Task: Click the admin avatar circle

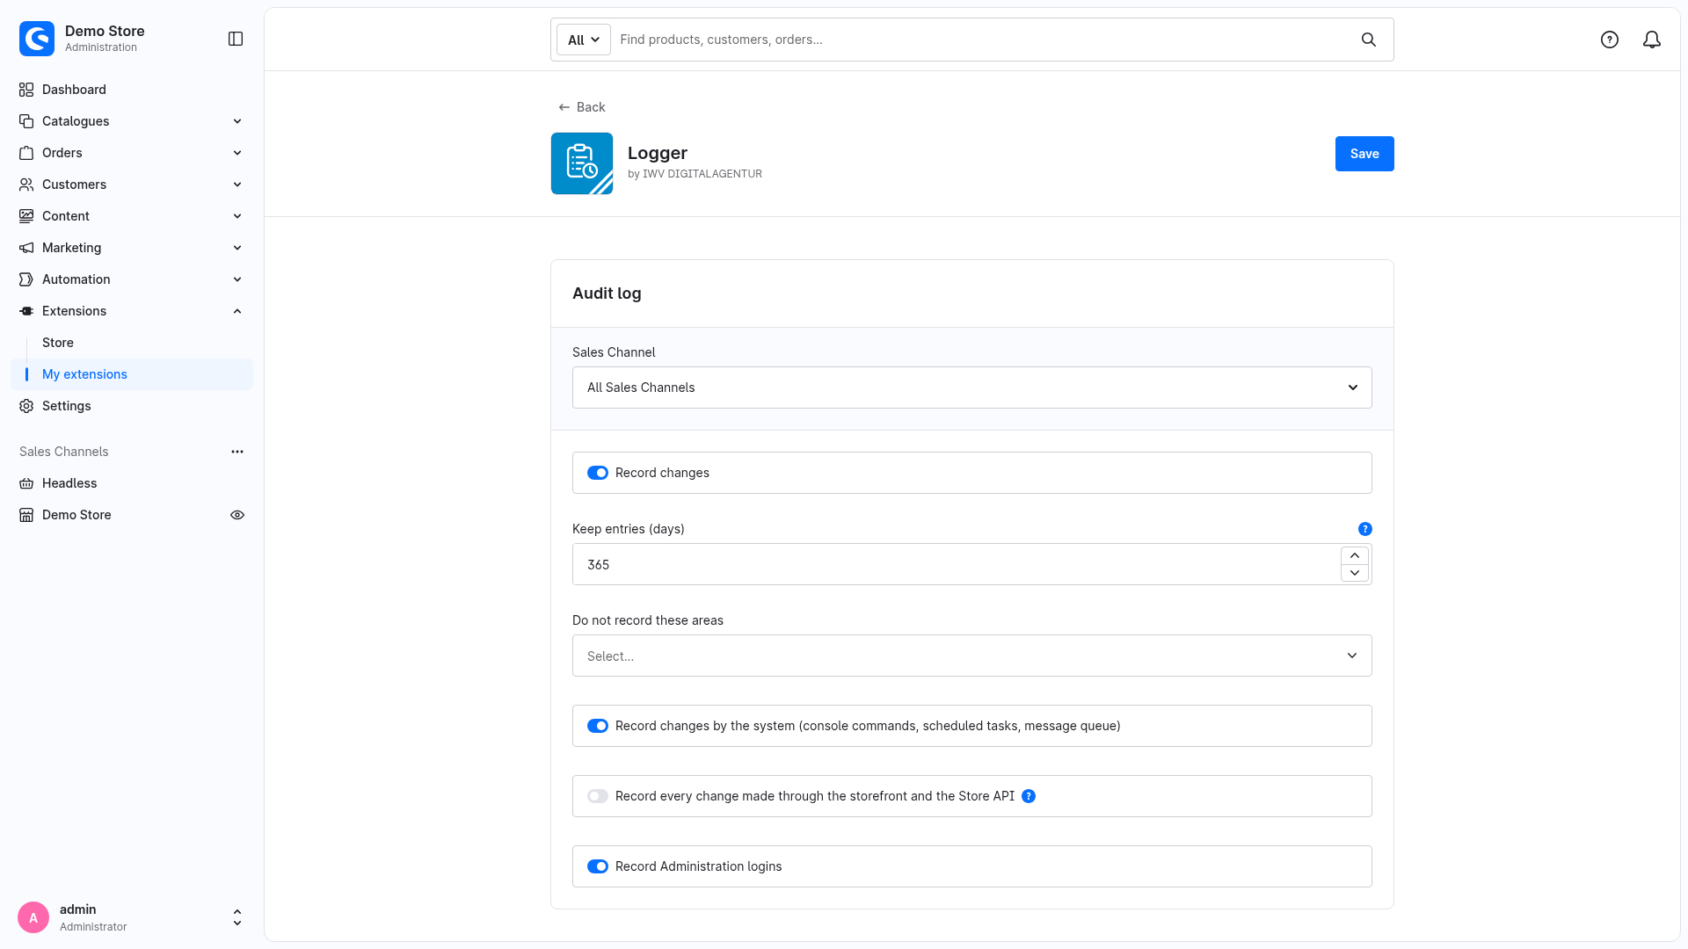Action: pyautogui.click(x=33, y=917)
